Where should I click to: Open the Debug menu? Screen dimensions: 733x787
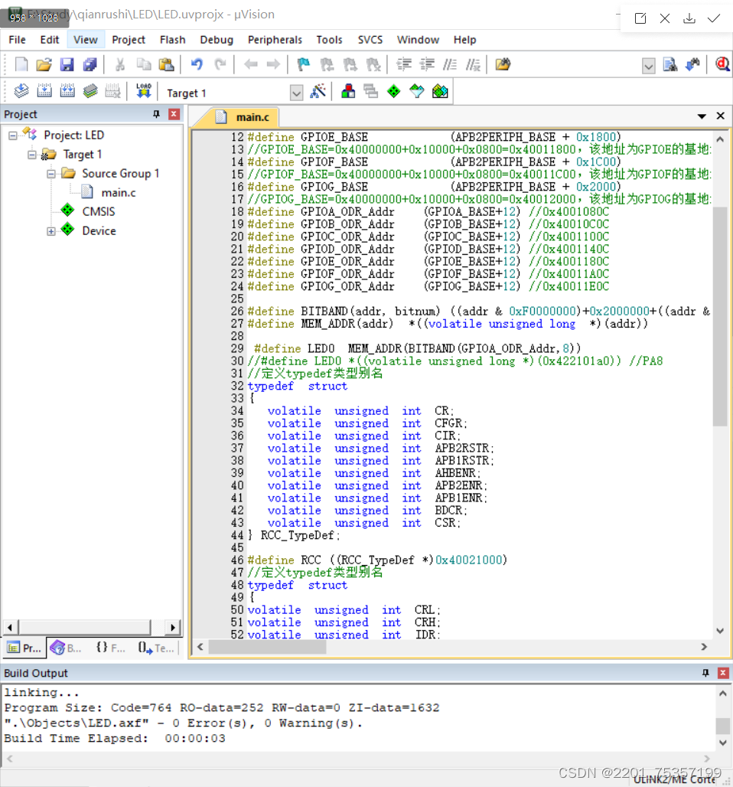click(217, 40)
